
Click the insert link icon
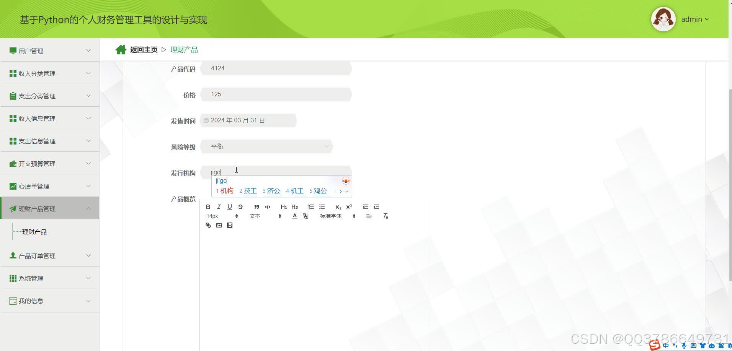coord(208,225)
